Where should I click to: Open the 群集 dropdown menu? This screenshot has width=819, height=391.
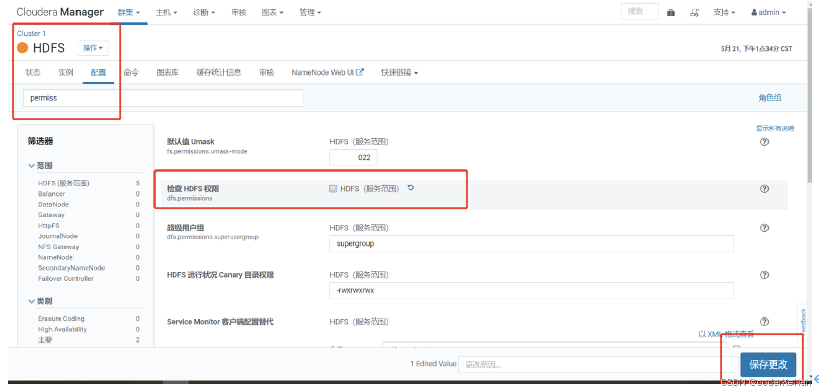tap(129, 12)
